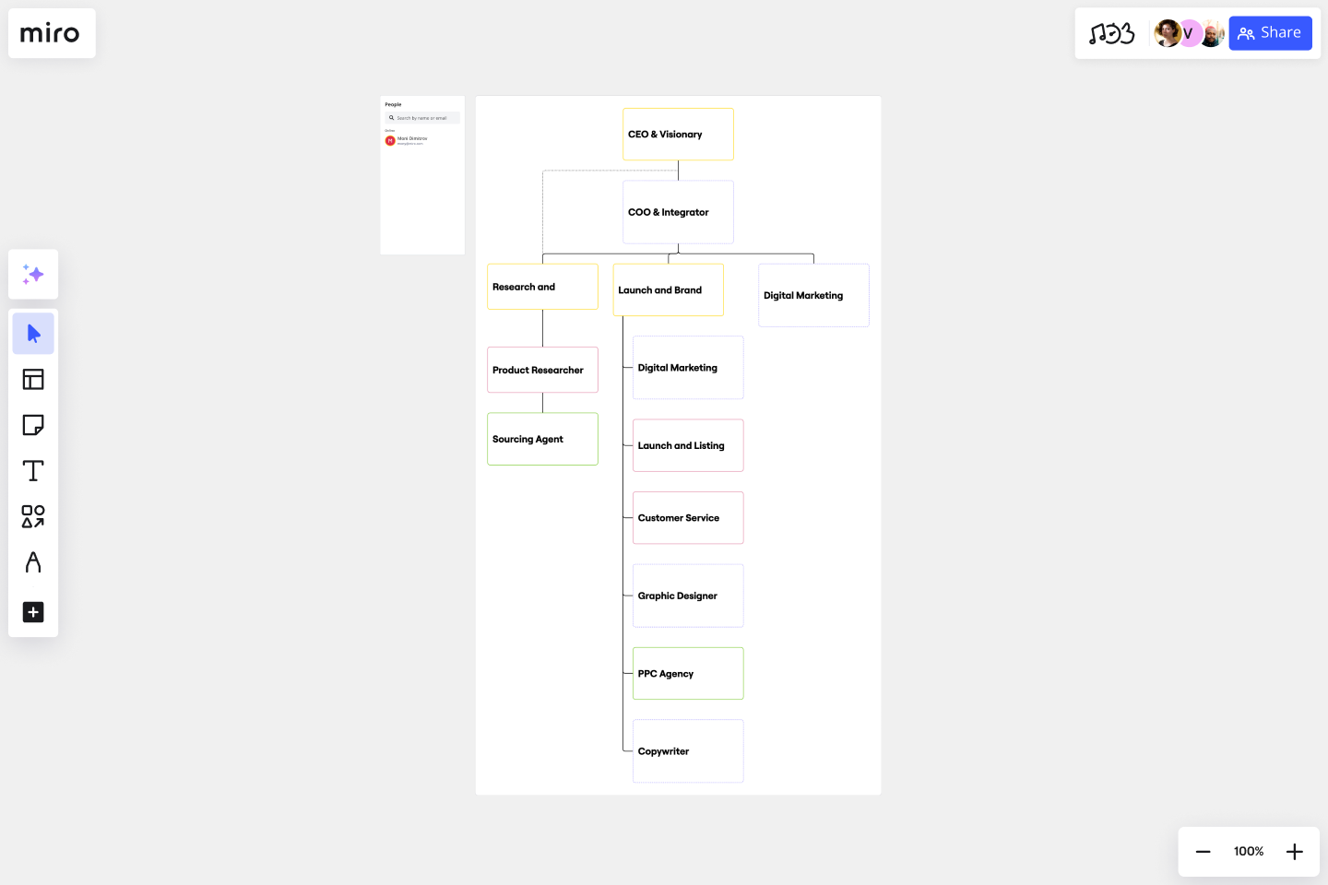Select the Sourcing Agent box
1328x885 pixels.
[542, 439]
